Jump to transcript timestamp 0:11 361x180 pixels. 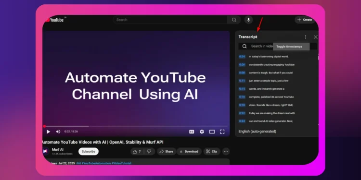click(242, 81)
